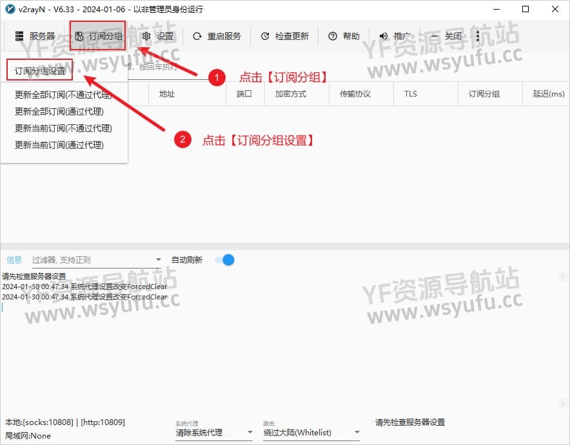Viewport: 570px width, 445px height.
Task: Toggle the 自动刷新 switch off
Action: pos(224,260)
